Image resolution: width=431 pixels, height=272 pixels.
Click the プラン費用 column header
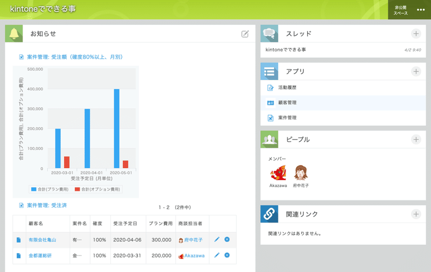click(161, 224)
